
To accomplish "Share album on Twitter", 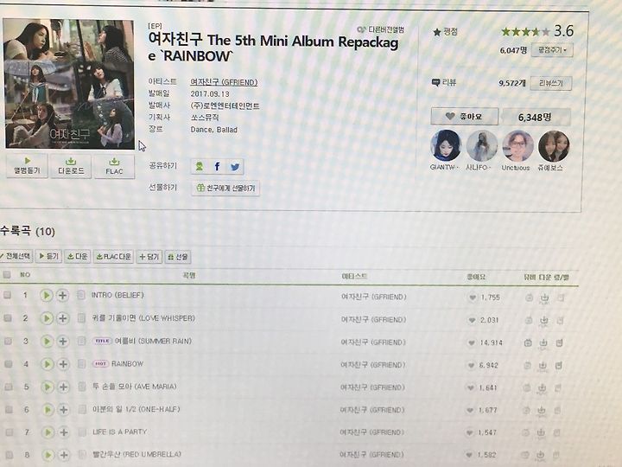I will 235,167.
